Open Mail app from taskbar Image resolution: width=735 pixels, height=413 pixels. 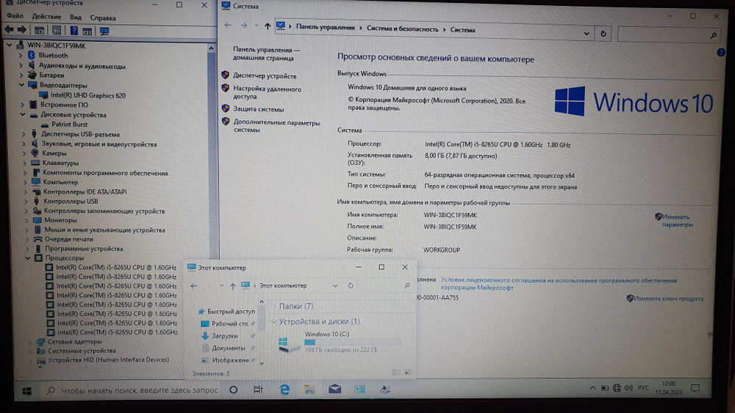tap(334, 389)
